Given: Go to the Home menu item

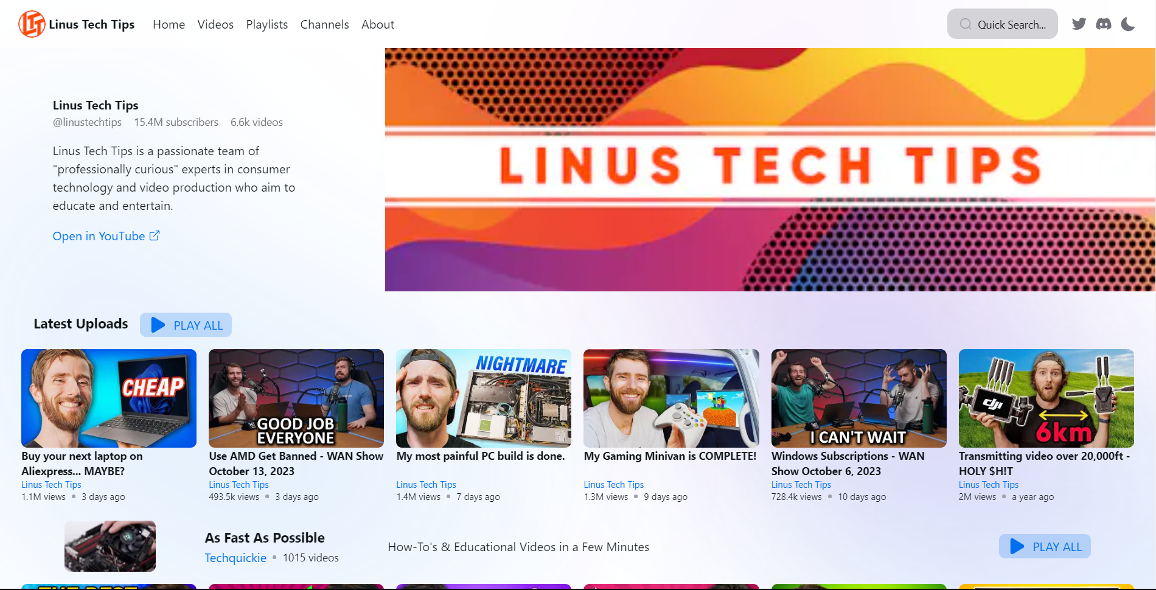Looking at the screenshot, I should pyautogui.click(x=169, y=24).
